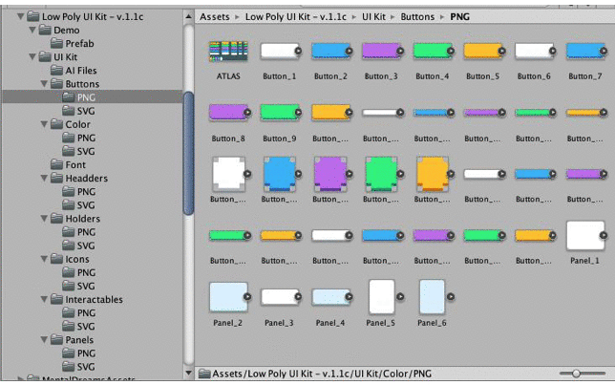This screenshot has width=615, height=385.
Task: Select the Panel_6 asset thumbnail
Action: (x=432, y=297)
